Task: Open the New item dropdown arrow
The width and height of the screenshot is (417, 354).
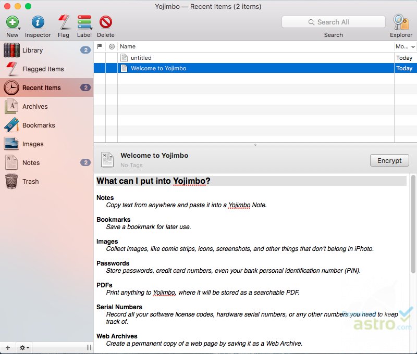Action: click(19, 28)
